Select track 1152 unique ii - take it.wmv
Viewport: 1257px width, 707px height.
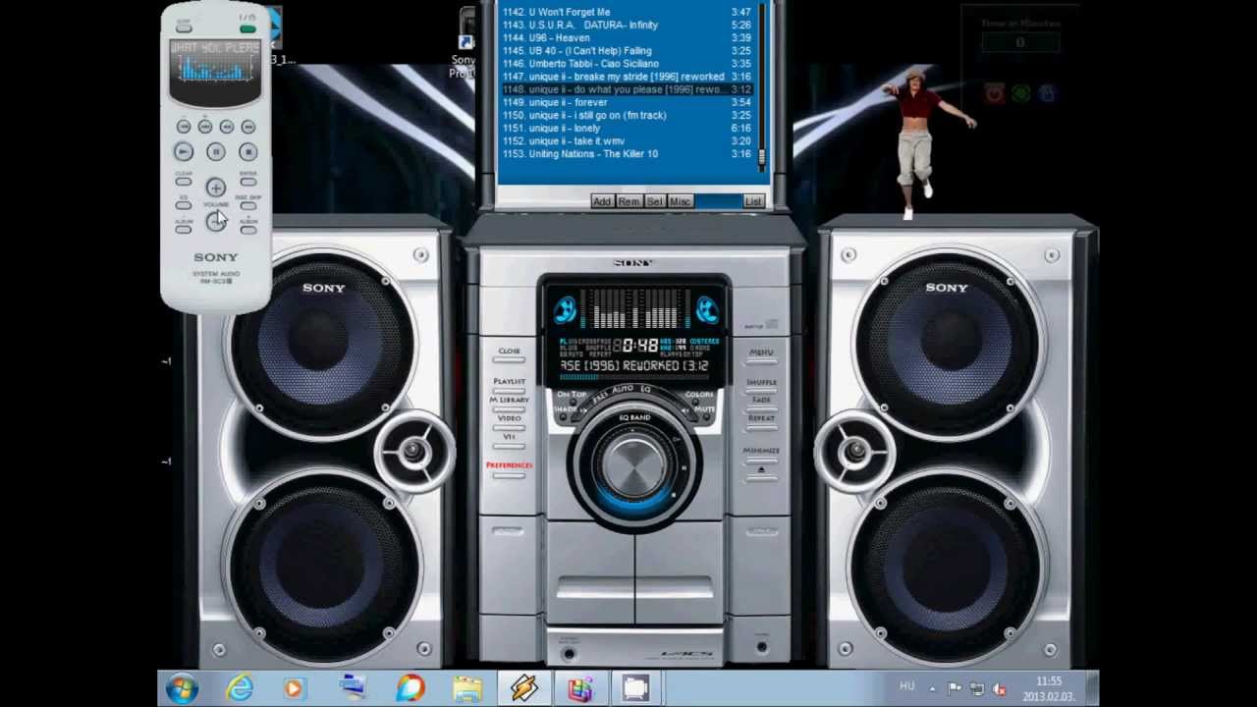(x=627, y=140)
